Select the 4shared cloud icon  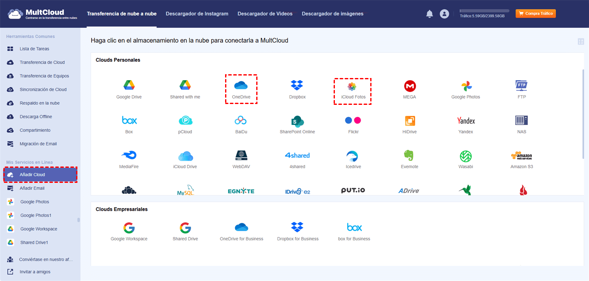point(297,155)
